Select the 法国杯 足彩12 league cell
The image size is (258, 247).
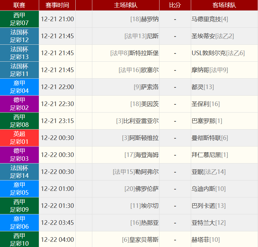[19, 36]
